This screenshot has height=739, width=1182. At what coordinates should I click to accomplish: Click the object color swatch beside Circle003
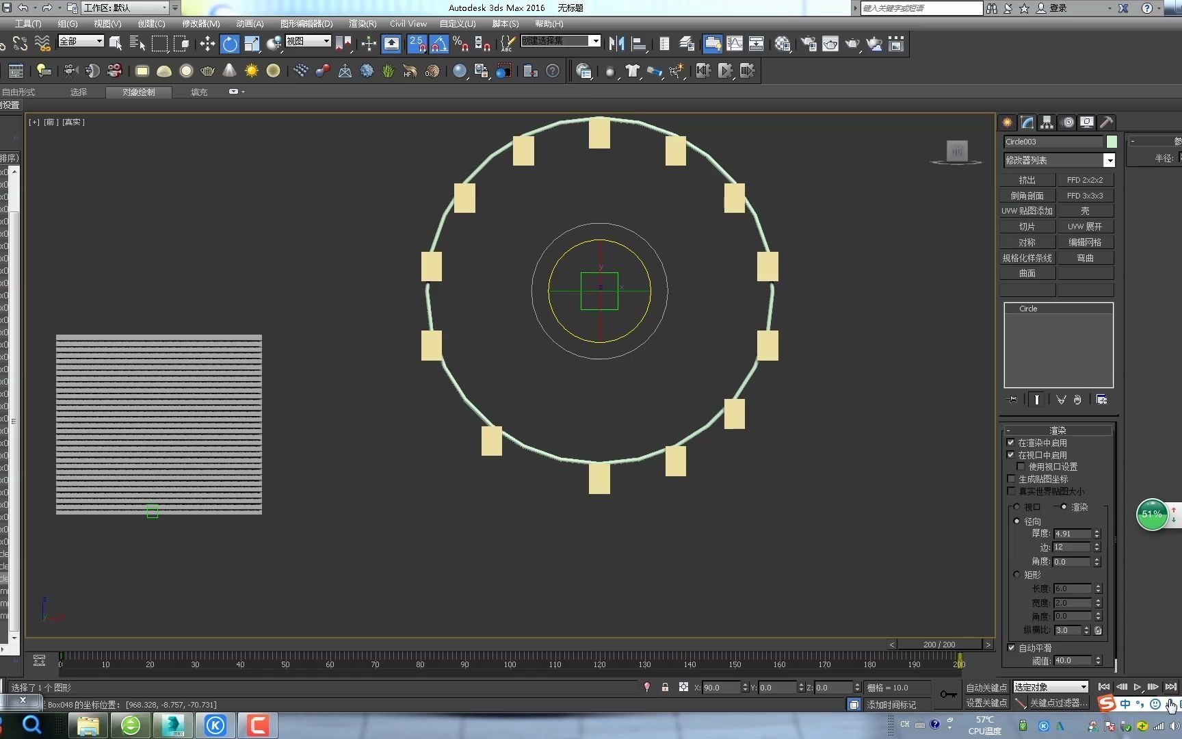(1112, 142)
